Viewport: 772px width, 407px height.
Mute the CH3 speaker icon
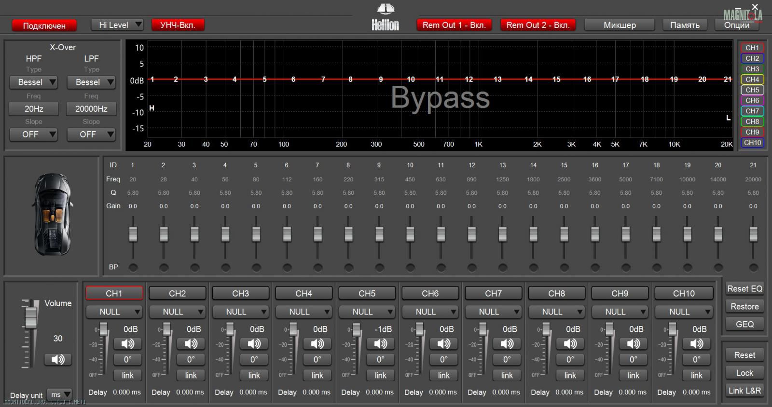click(254, 344)
